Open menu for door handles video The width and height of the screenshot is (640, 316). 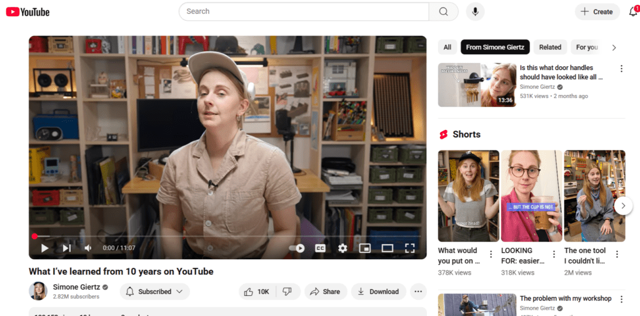pos(621,69)
